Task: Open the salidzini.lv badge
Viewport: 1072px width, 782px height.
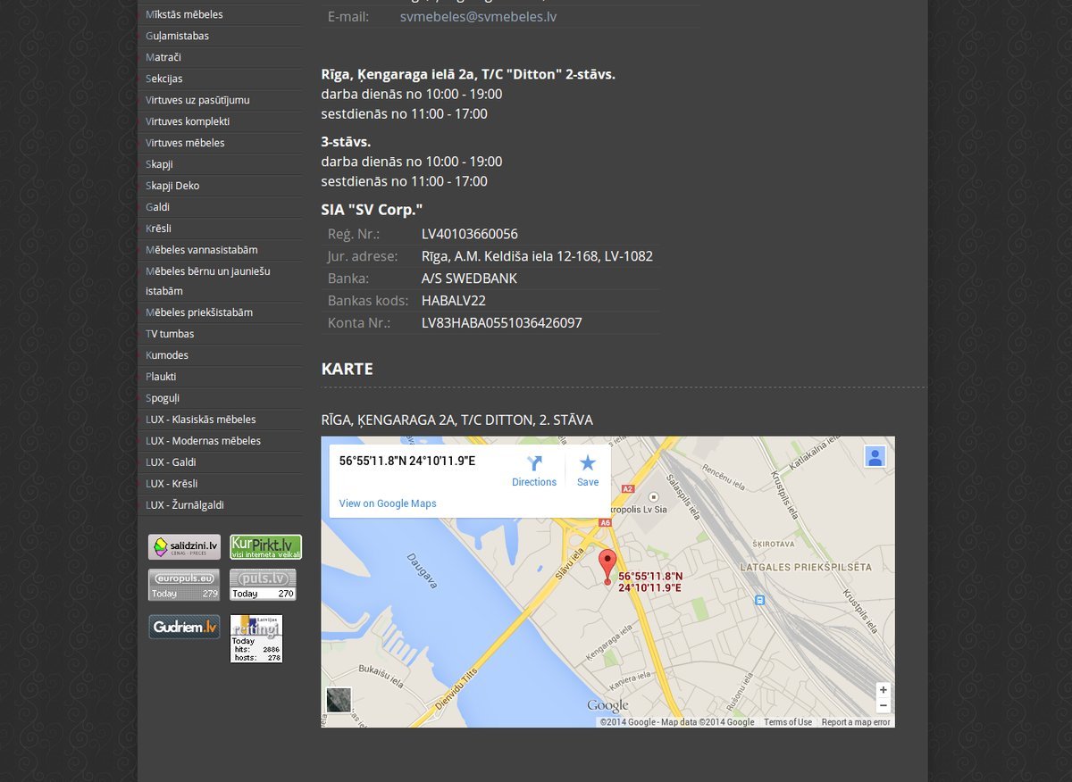Action: tap(184, 546)
